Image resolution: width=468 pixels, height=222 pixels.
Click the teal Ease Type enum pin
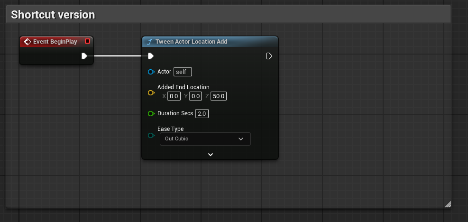(151, 136)
